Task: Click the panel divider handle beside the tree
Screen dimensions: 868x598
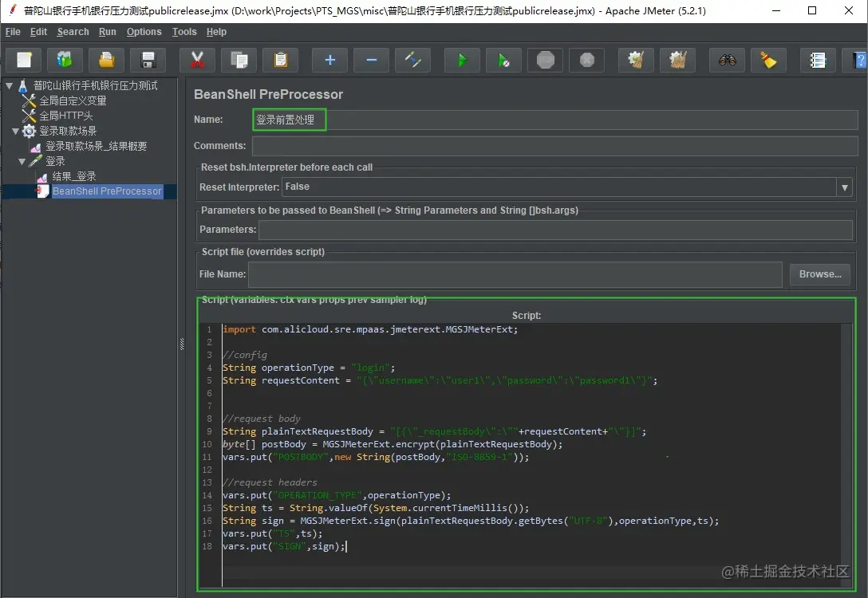Action: [x=182, y=343]
